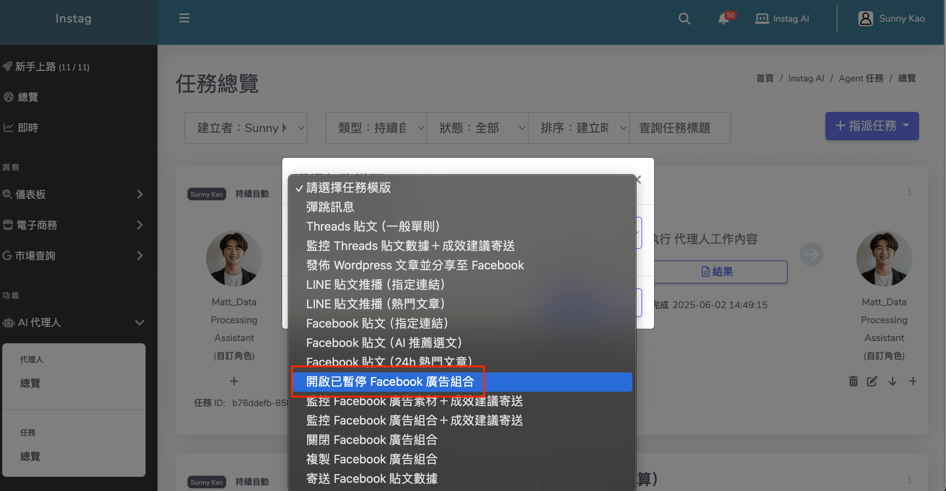The height and width of the screenshot is (491, 946).
Task: Click the 結果 button
Action: 717,272
